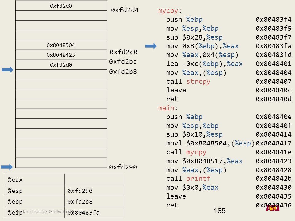Viewport: 295px width, 221px height.
Task: Click stack cell containing 0xfd2d0
Action: coord(61,65)
